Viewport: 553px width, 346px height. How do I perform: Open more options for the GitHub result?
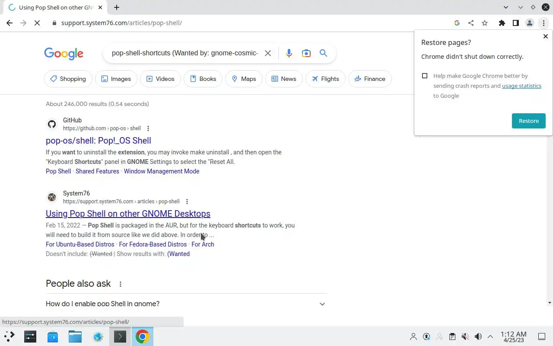click(x=148, y=128)
